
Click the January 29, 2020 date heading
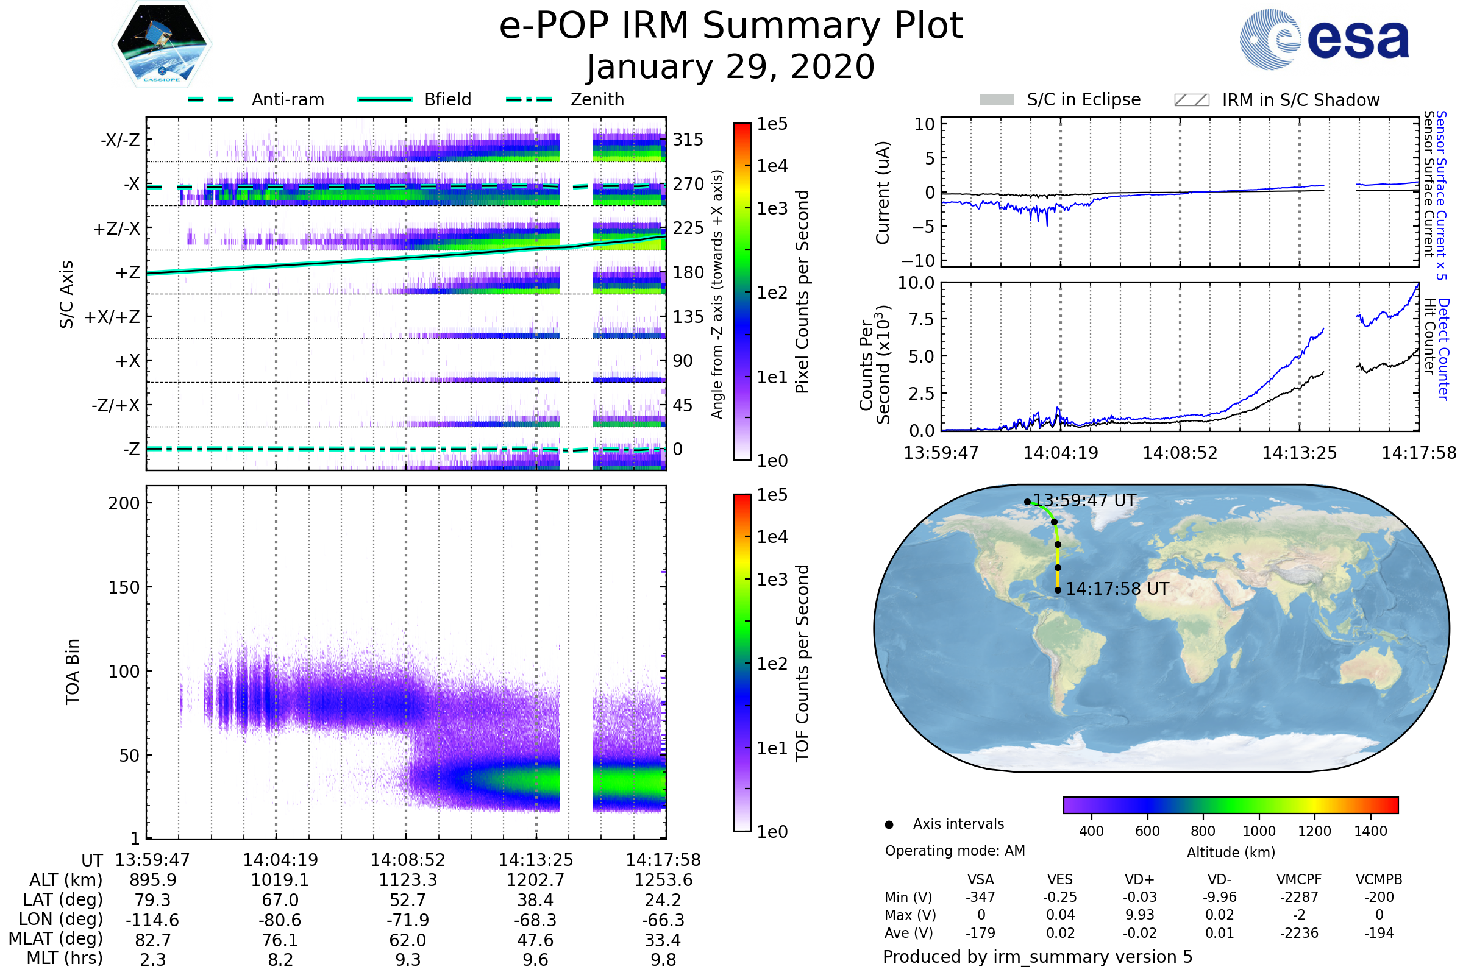click(x=731, y=67)
